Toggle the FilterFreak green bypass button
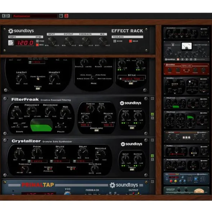 tap(152, 114)
